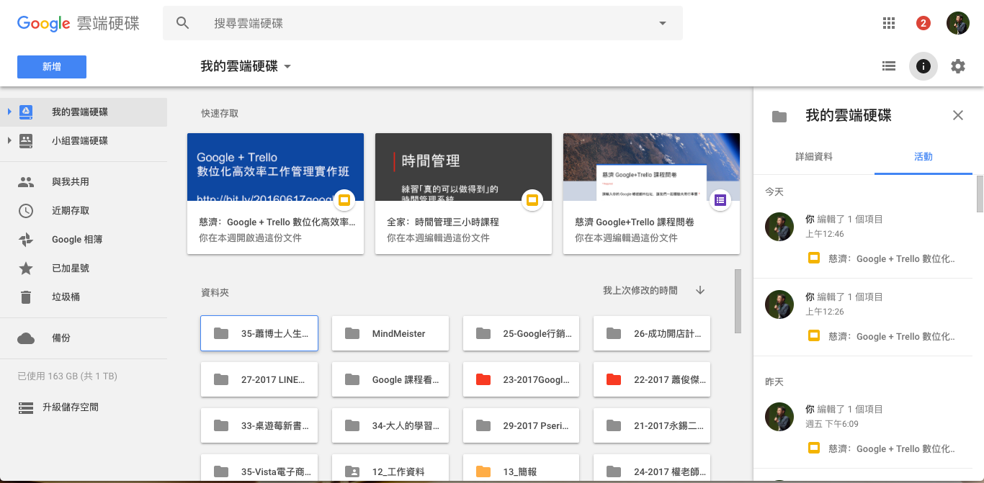984x483 pixels.
Task: Click the folder icon in panel header
Action: pos(779,117)
